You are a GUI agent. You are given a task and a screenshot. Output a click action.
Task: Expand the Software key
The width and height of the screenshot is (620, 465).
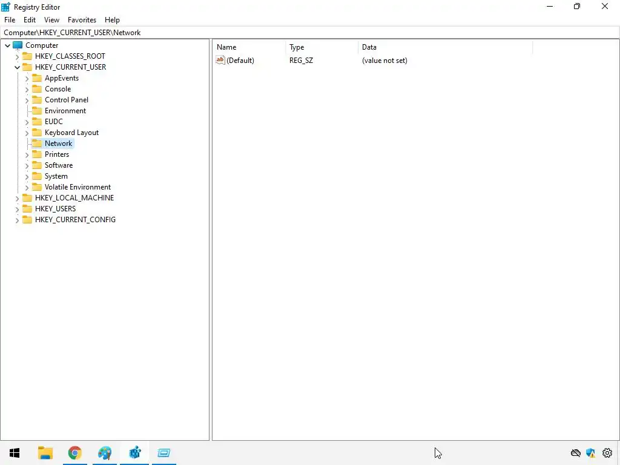[x=27, y=165]
